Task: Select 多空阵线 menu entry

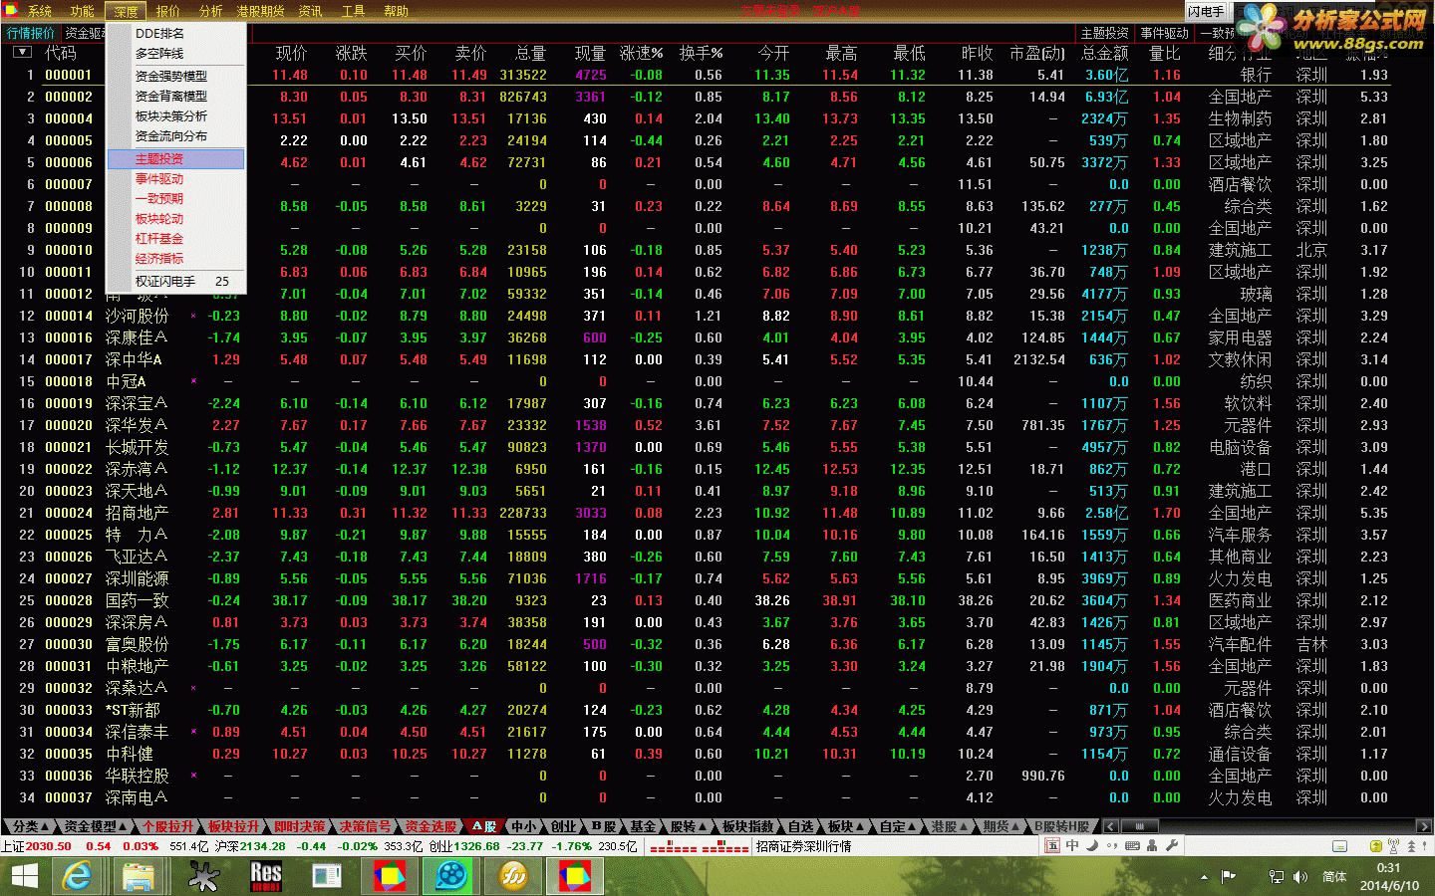Action: (175, 53)
